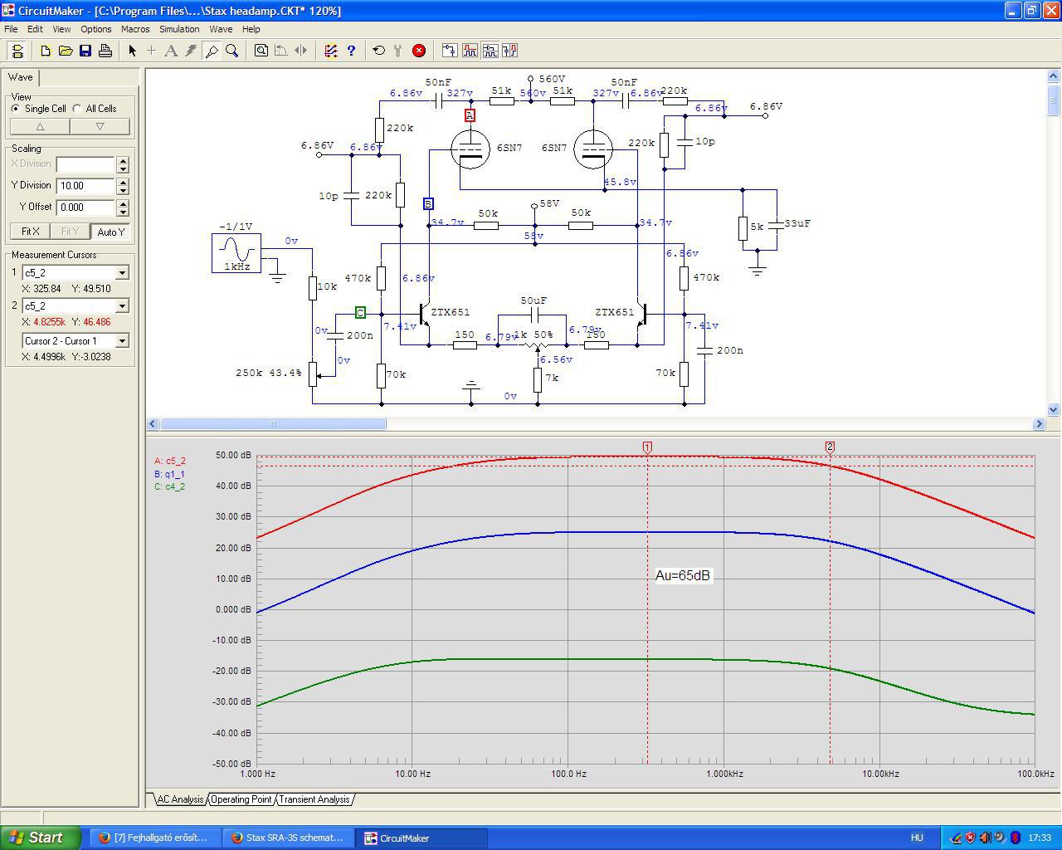The height and width of the screenshot is (850, 1062).
Task: Open the Cursor 1 signal dropdown
Action: tap(122, 273)
